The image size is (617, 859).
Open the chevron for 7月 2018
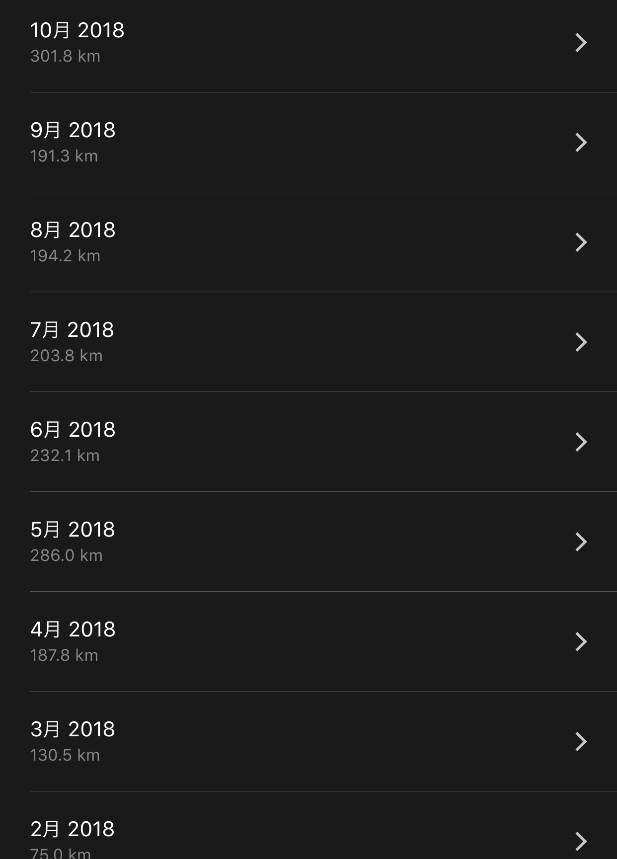pos(581,342)
